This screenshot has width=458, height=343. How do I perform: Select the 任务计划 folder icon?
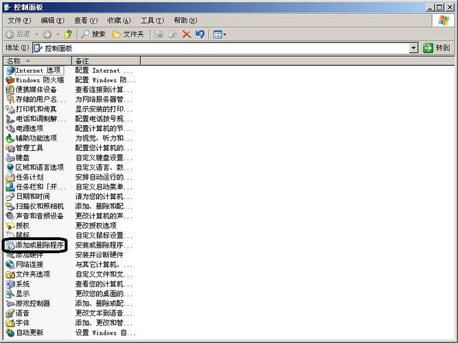point(10,177)
